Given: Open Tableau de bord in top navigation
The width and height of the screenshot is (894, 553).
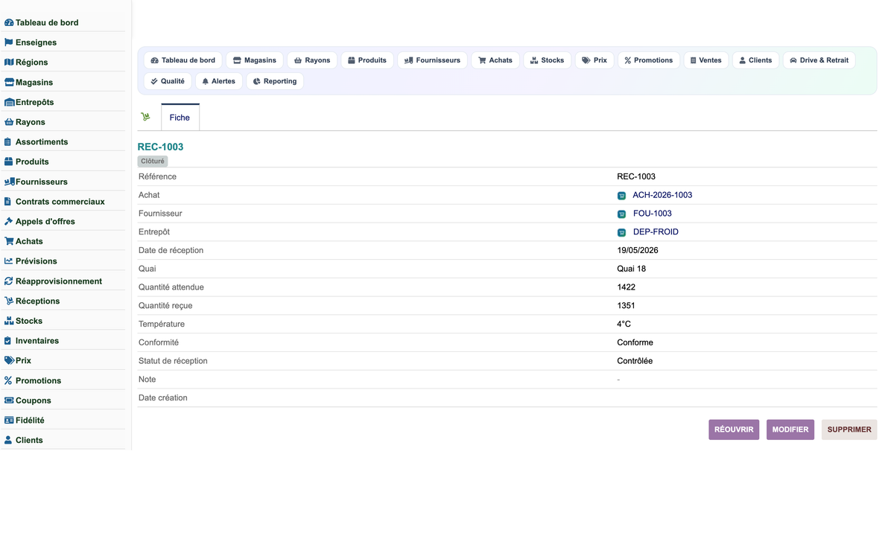Looking at the screenshot, I should (x=183, y=60).
